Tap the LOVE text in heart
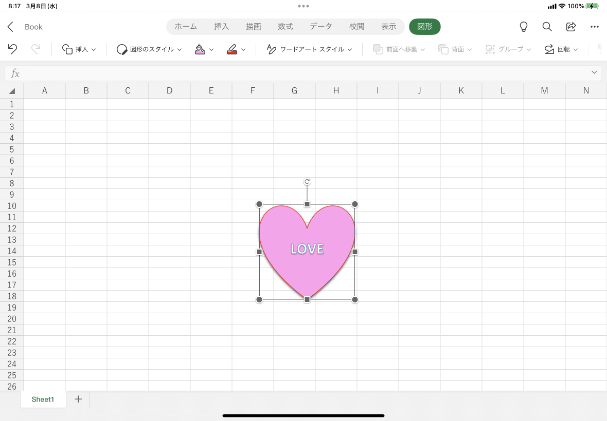 point(307,249)
